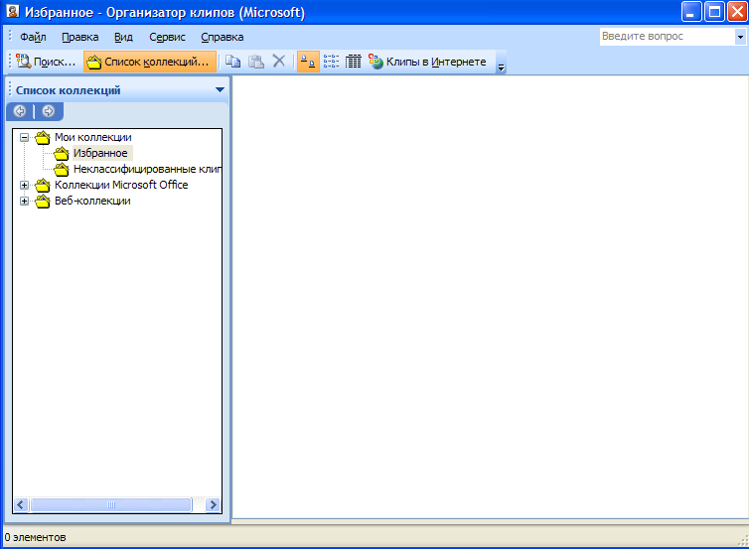
Task: Click the Коллекции Microsoft Office folder icon
Action: pyautogui.click(x=43, y=185)
